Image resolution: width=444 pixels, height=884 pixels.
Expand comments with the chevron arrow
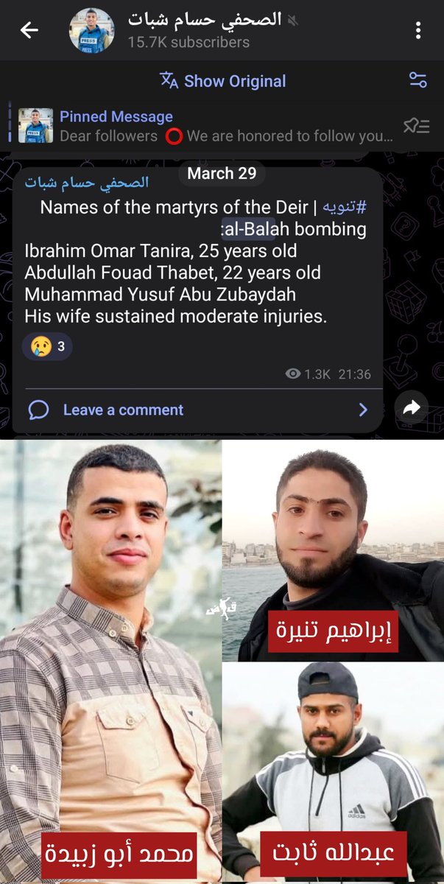363,410
